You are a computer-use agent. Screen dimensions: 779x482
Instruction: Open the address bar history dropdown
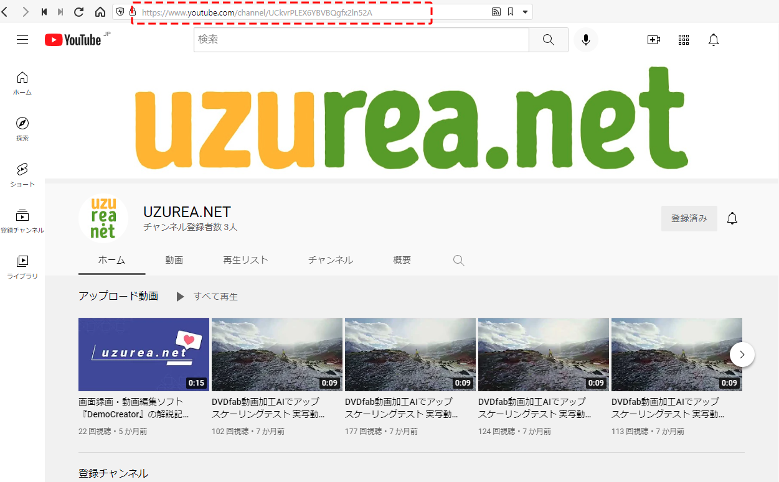tap(525, 12)
